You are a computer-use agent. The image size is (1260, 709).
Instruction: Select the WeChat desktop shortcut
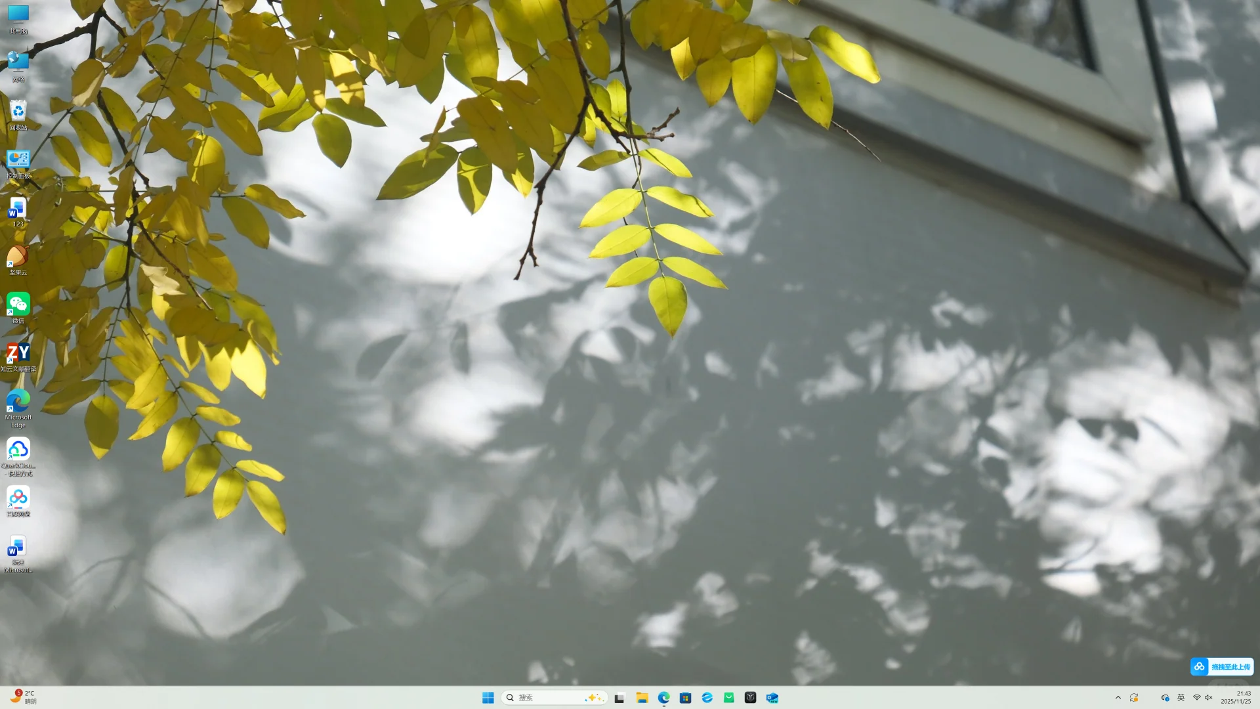coord(18,305)
